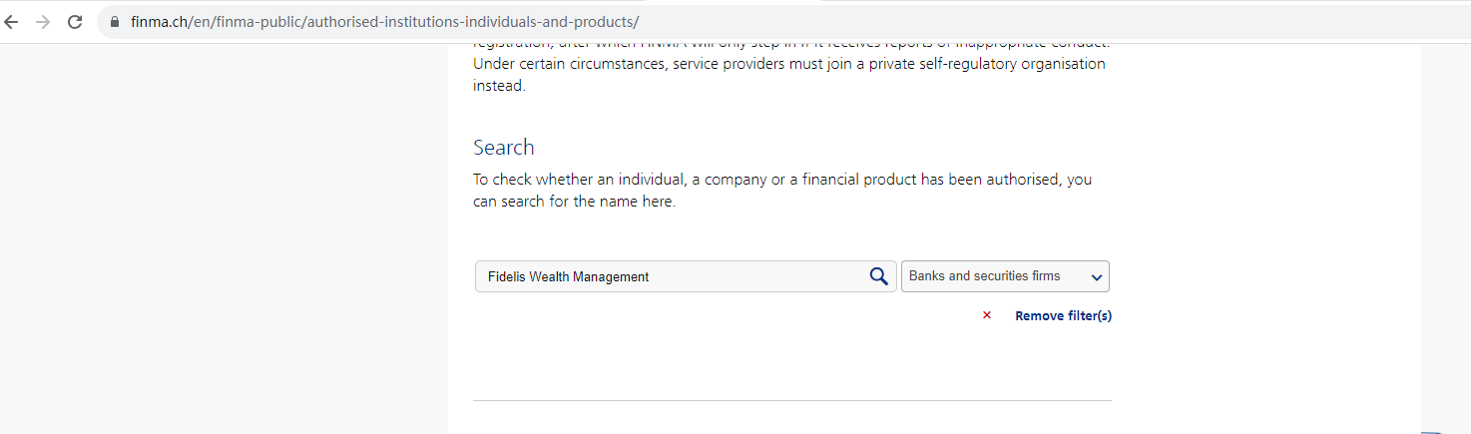This screenshot has height=434, width=1471.
Task: Focus the Fidelis Wealth Management search field
Action: [669, 276]
